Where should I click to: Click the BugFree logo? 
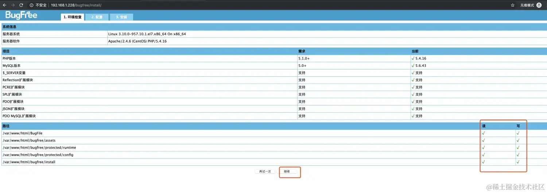point(21,15)
